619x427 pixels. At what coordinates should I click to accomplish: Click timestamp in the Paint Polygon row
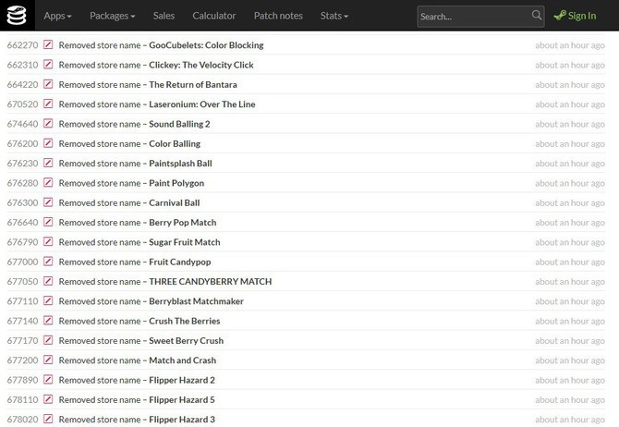pos(570,183)
